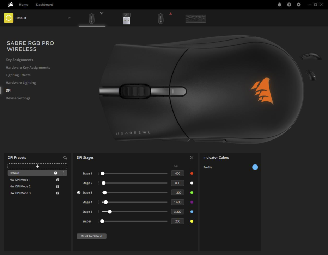Click the Stage 3 DPI slider handle

point(105,193)
